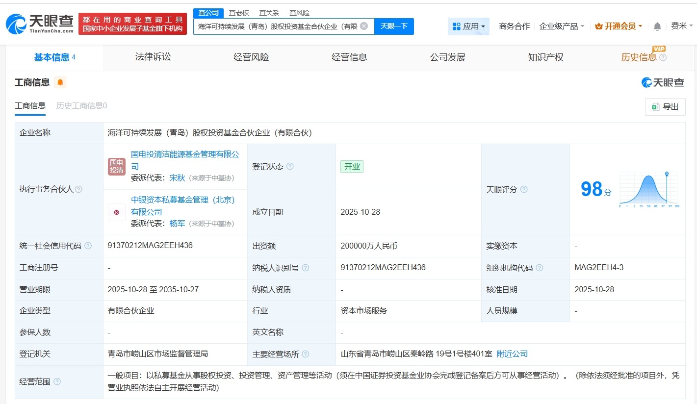This screenshot has height=404, width=697.
Task: Switch to the 历史工商信息 tab
Action: [81, 105]
